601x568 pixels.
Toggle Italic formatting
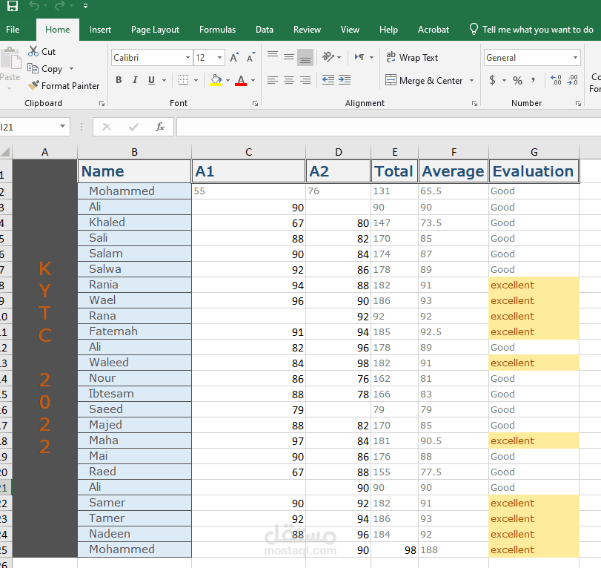coord(135,80)
